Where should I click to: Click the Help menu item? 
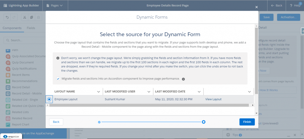(x=295, y=5)
